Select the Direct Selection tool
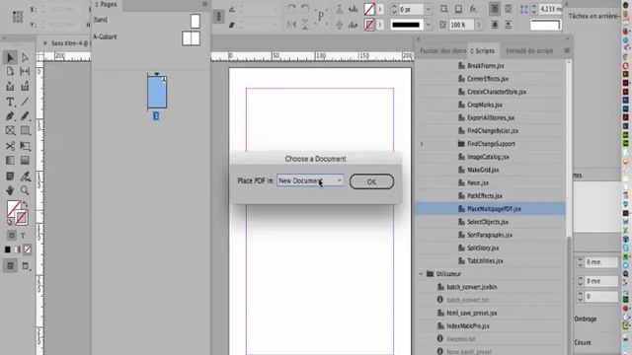Screen dimensions: 632x355 coord(25,57)
